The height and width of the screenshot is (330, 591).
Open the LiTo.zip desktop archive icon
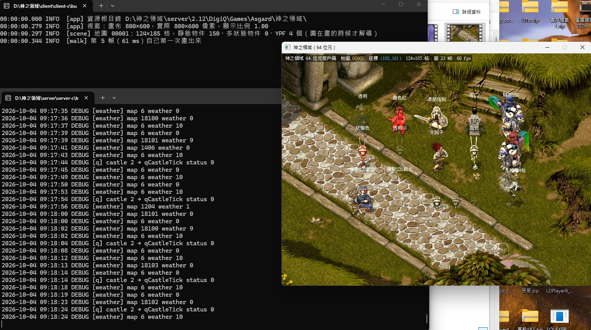pos(530,12)
